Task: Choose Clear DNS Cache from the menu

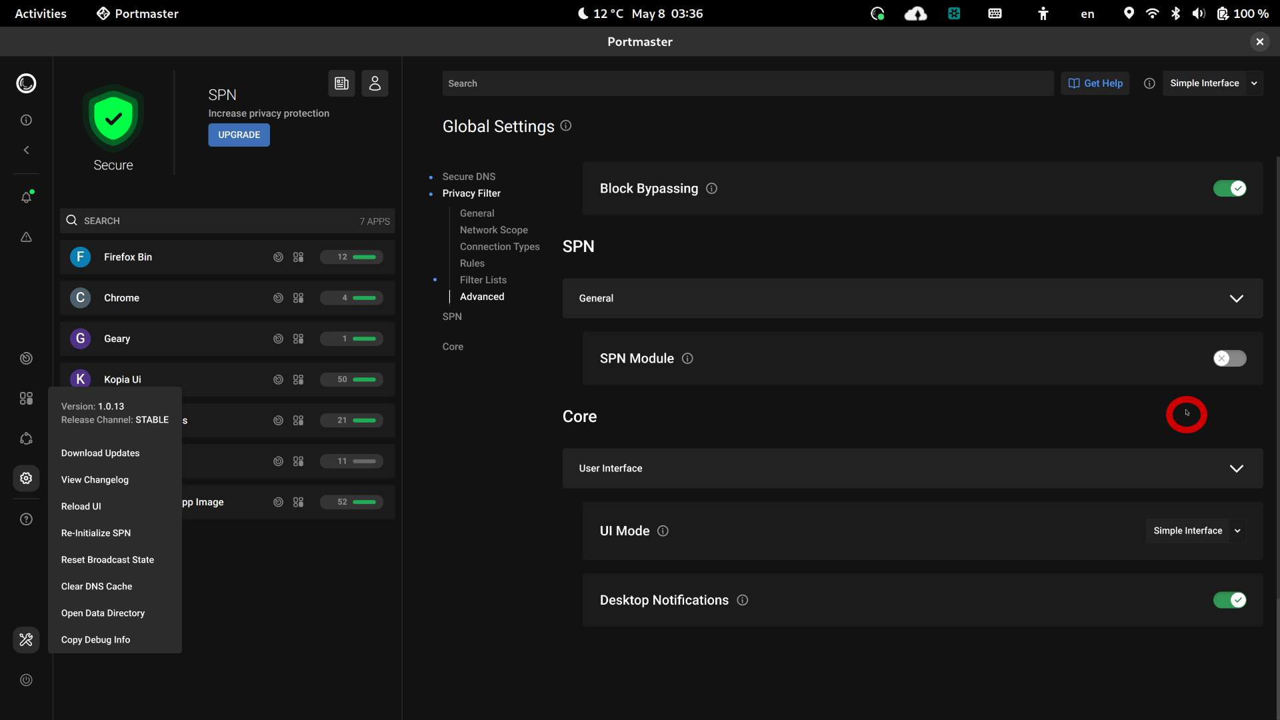Action: click(97, 586)
